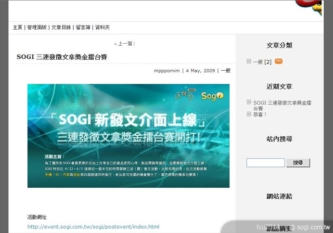Click the 近期文章 sidebar heading

click(x=279, y=86)
